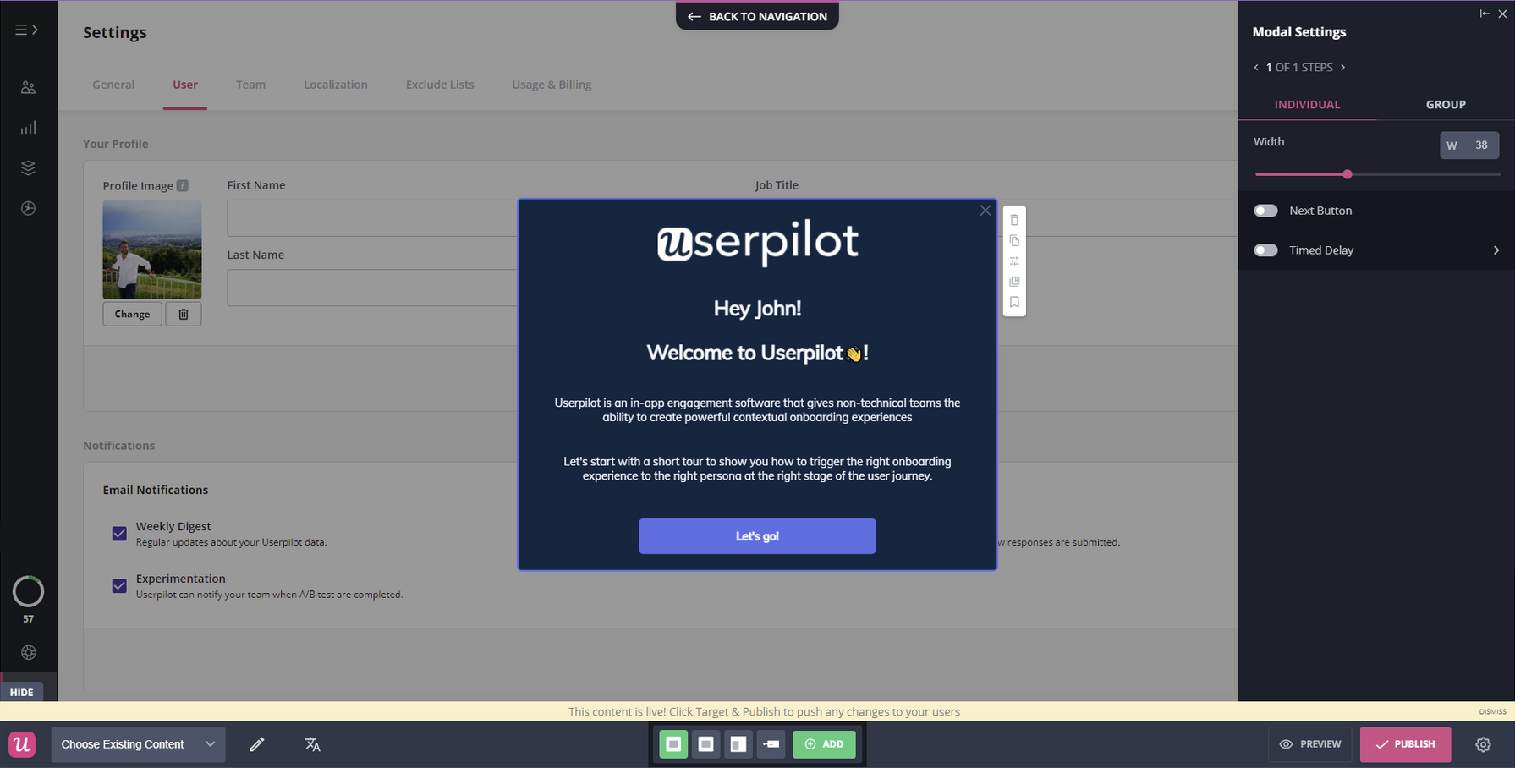
Task: Open Choose Existing Content dropdown
Action: pyautogui.click(x=138, y=744)
